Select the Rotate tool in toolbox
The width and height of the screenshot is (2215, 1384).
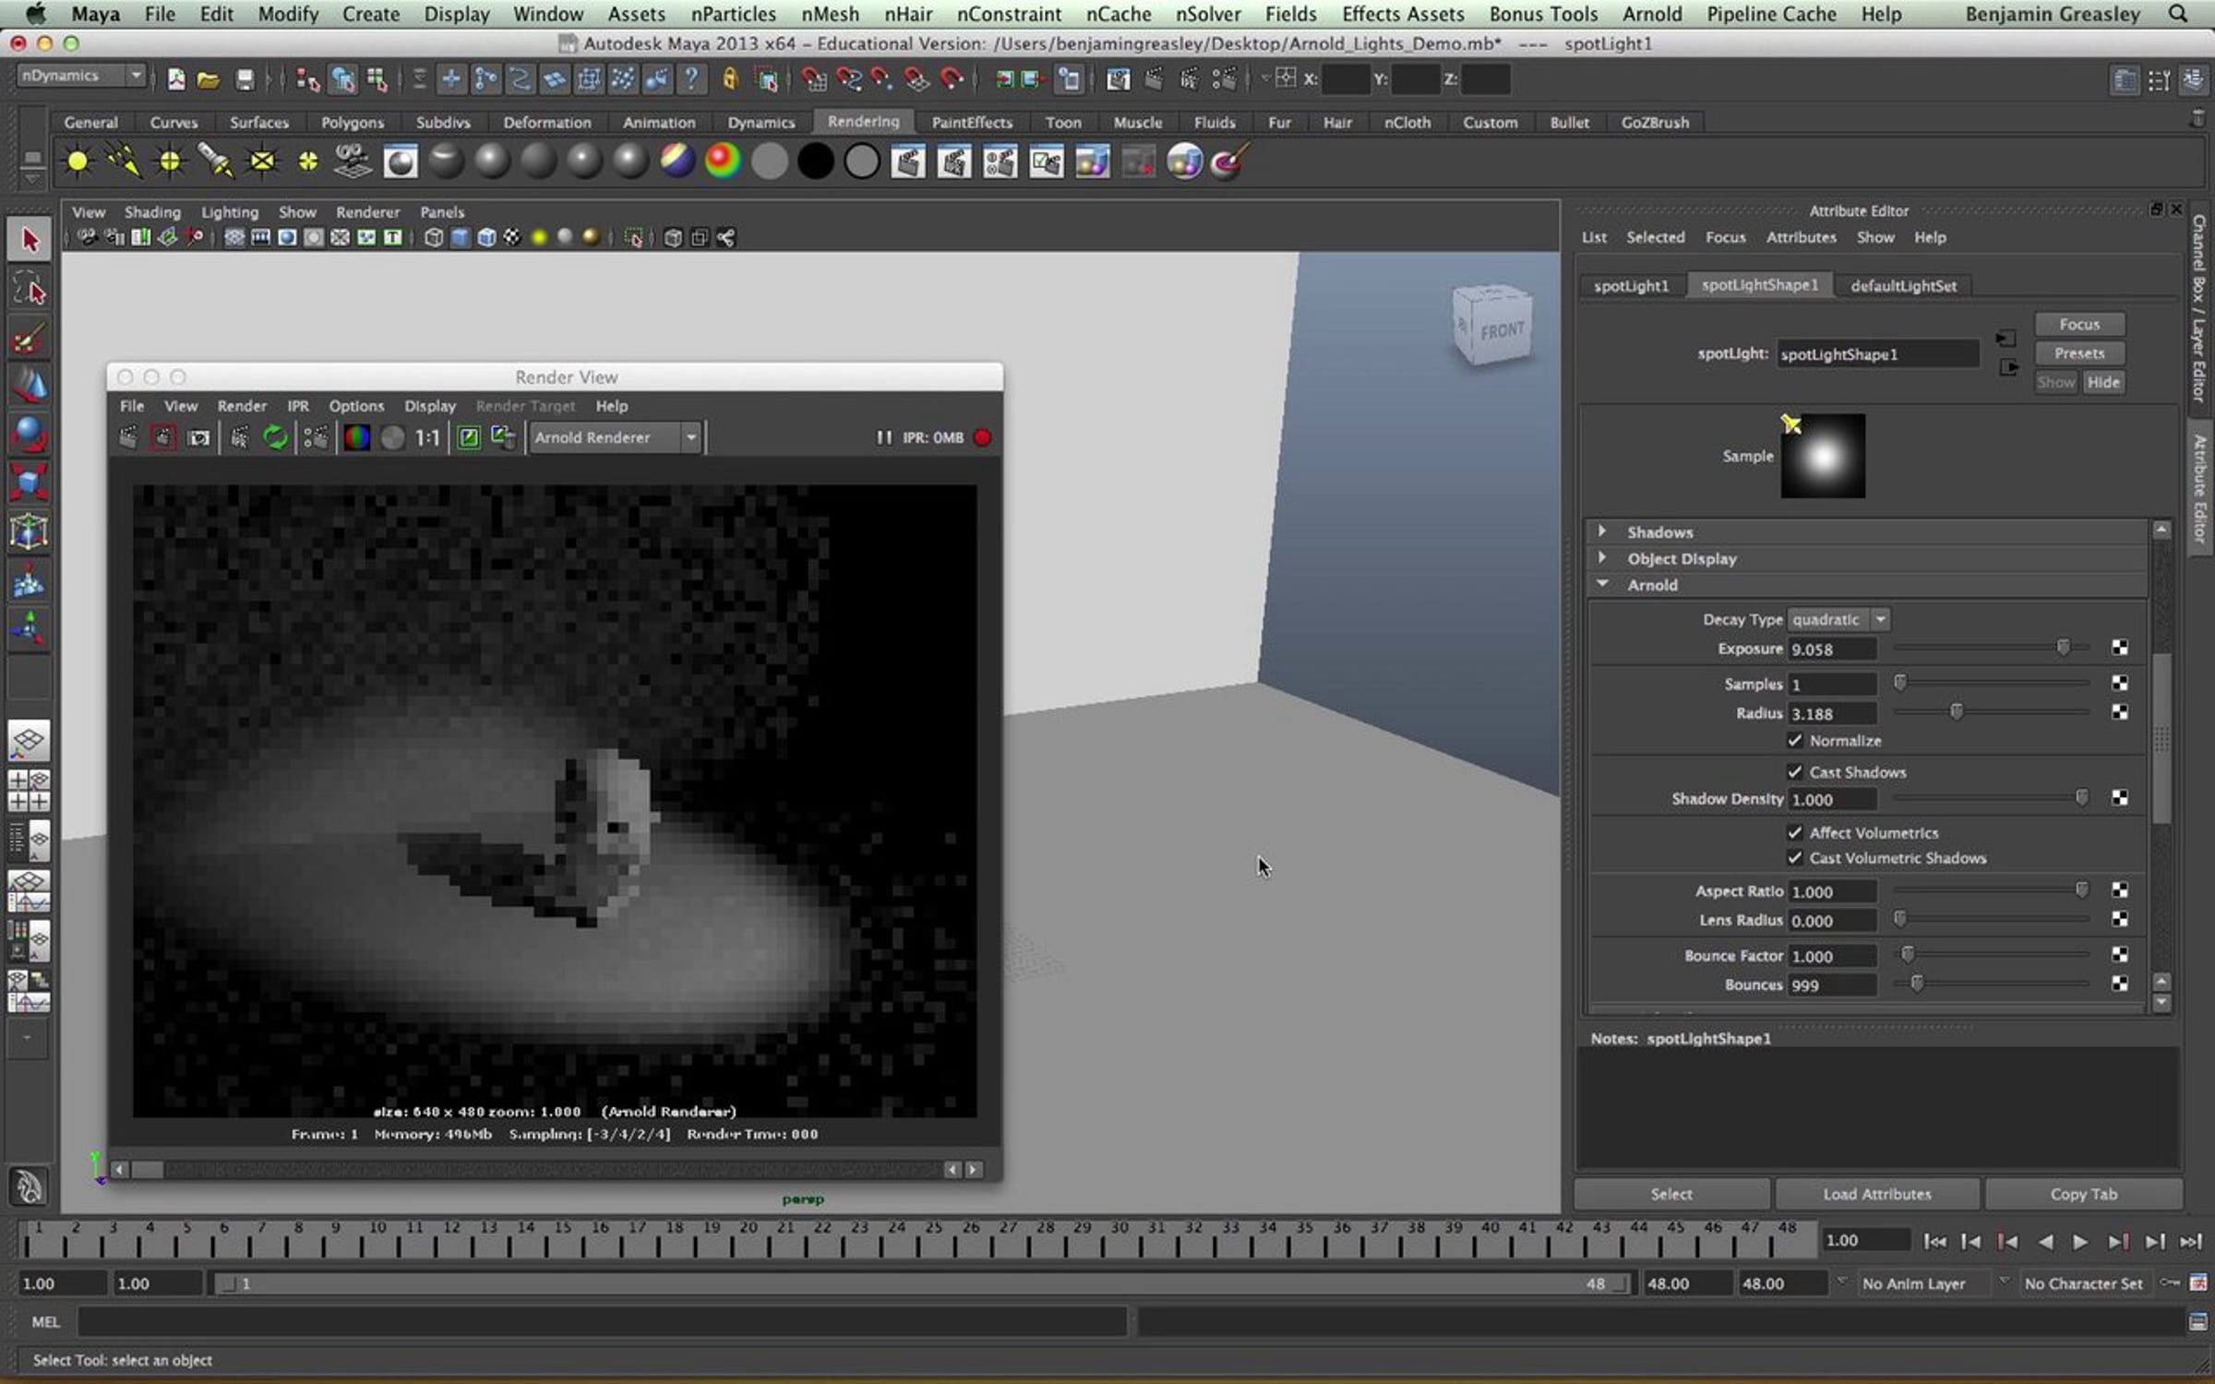[28, 435]
